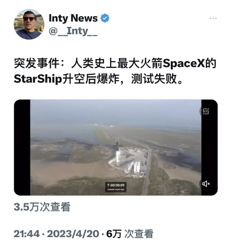The image size is (237, 242).
Task: Select the 3.5万次查看 video view count
Action: 42,207
